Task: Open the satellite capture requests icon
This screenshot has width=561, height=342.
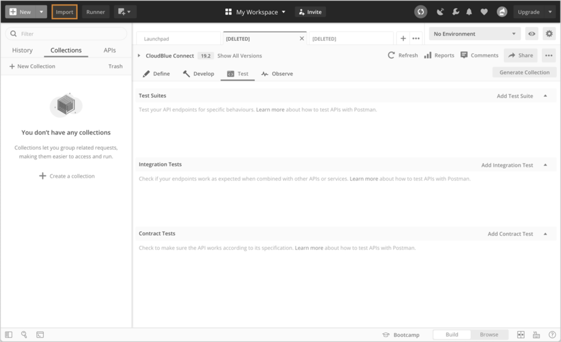Action: click(440, 12)
